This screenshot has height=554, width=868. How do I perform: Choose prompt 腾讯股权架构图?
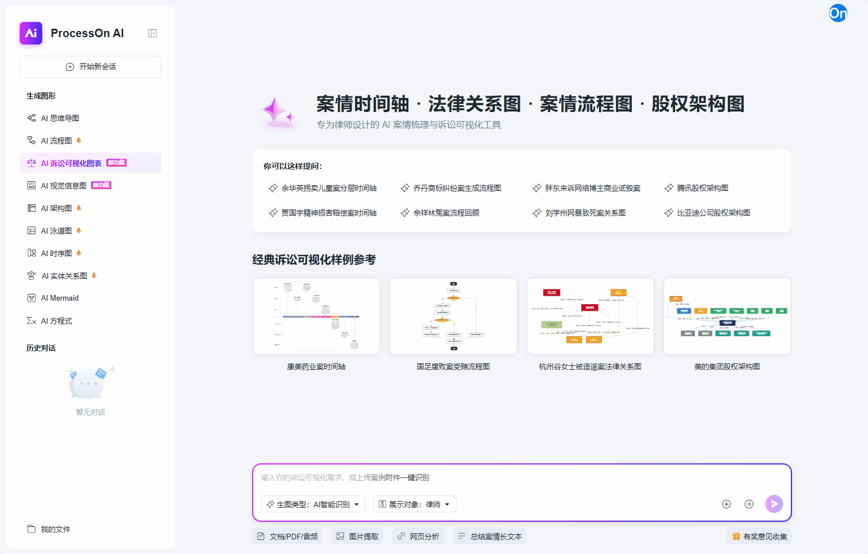(696, 188)
